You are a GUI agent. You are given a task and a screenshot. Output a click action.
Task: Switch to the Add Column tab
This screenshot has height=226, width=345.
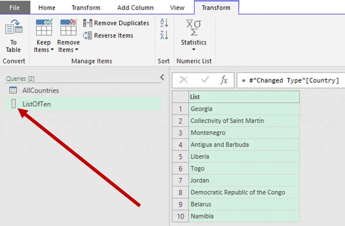tap(135, 7)
